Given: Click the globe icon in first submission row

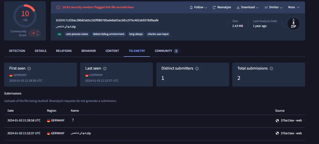Looking at the screenshot, I should (277, 121).
